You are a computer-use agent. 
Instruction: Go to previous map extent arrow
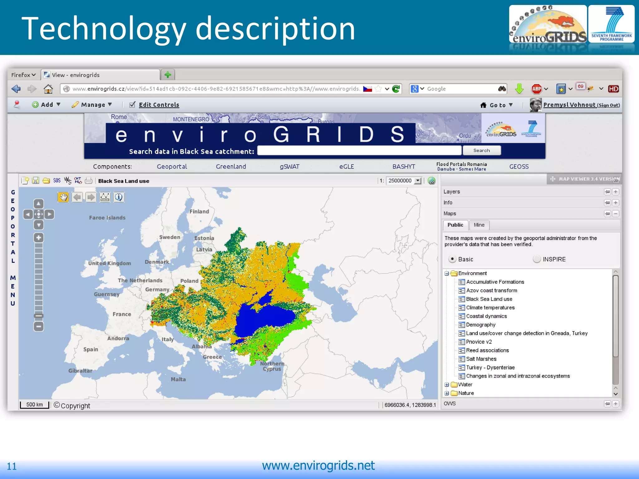[x=77, y=197]
